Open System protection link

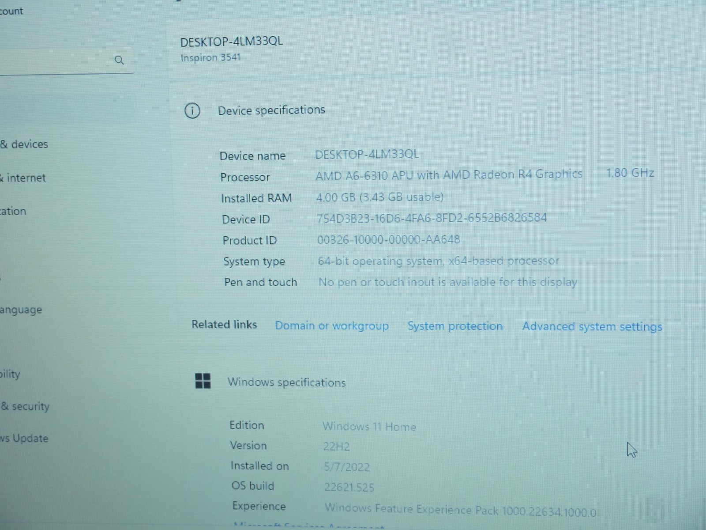coord(455,326)
